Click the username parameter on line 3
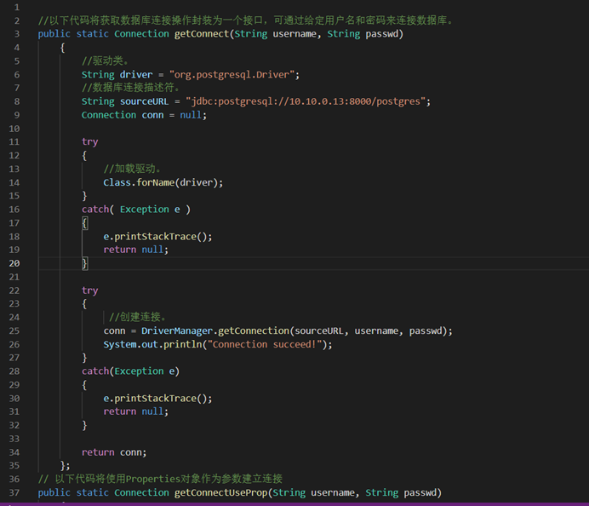 click(x=294, y=34)
